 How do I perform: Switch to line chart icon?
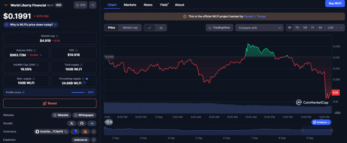pyautogui.click(x=149, y=28)
